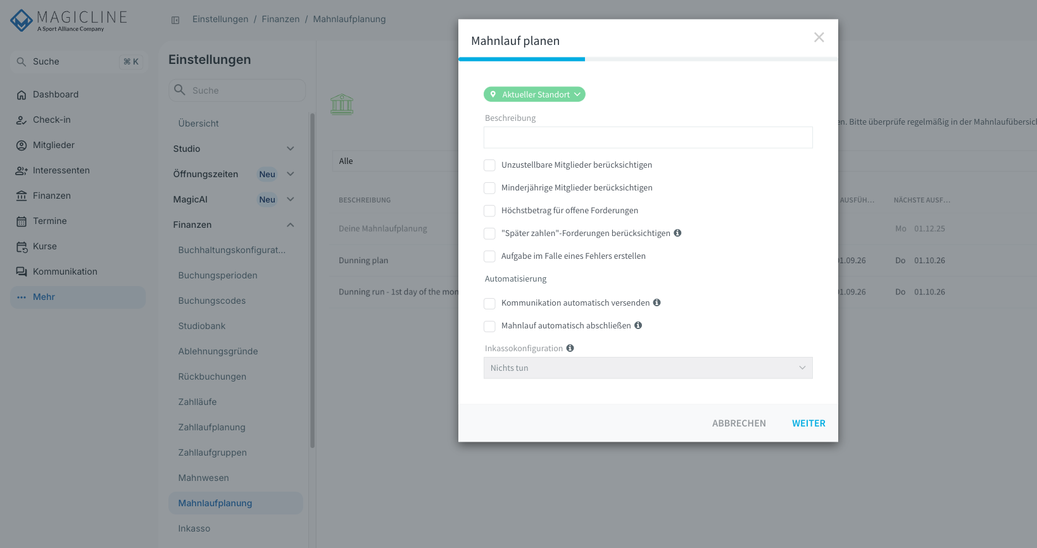The width and height of the screenshot is (1037, 548).
Task: Tick Höchstbetrag für offene Forderungen
Action: coord(489,211)
